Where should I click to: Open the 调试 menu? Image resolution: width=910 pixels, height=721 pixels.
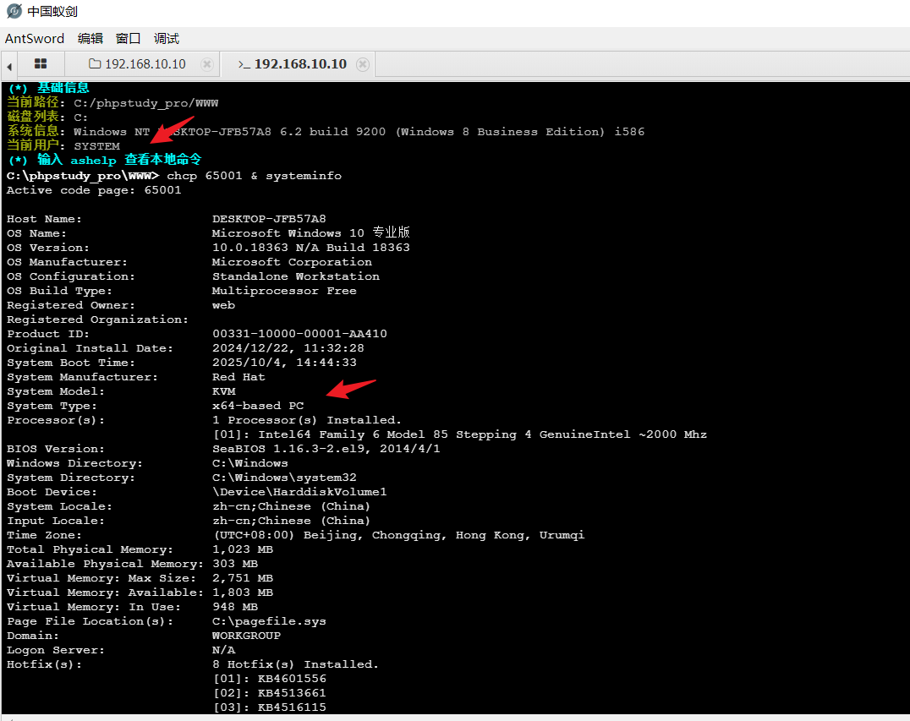tap(166, 38)
